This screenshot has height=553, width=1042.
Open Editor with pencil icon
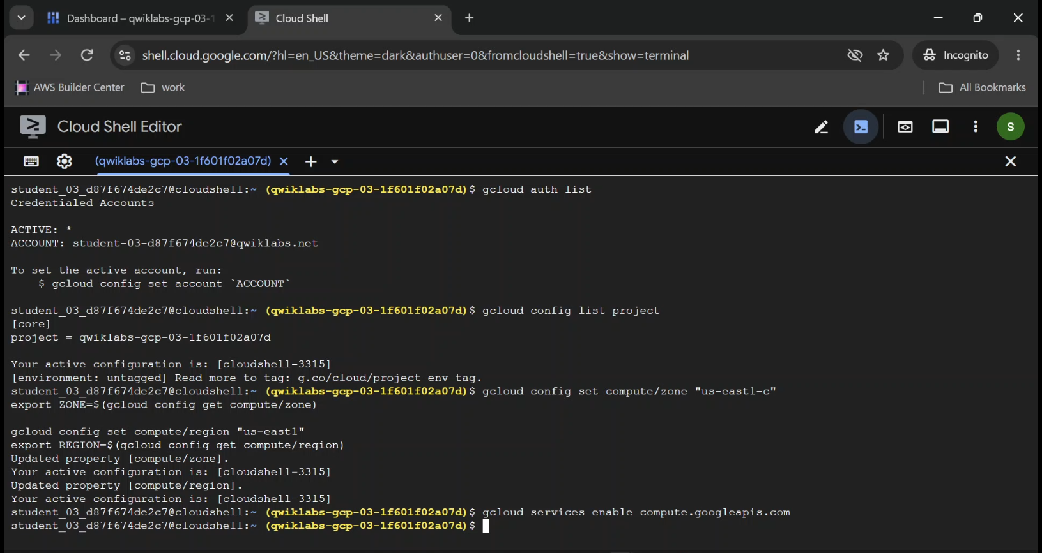point(821,127)
